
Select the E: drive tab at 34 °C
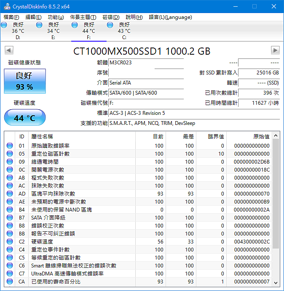54,31
